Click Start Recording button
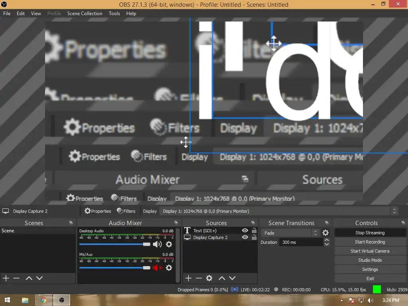The height and width of the screenshot is (306, 408). click(x=370, y=242)
